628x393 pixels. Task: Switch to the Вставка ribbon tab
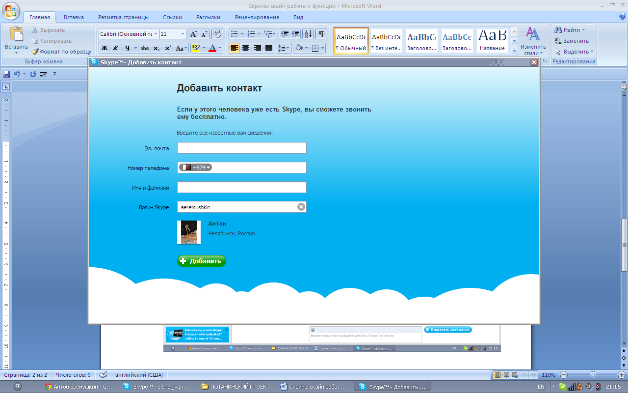click(74, 17)
